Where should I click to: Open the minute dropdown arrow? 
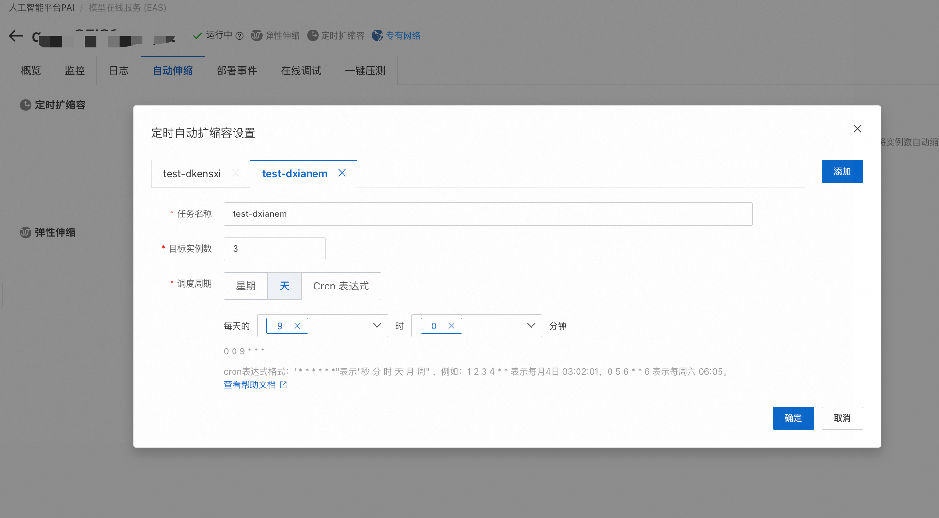531,326
